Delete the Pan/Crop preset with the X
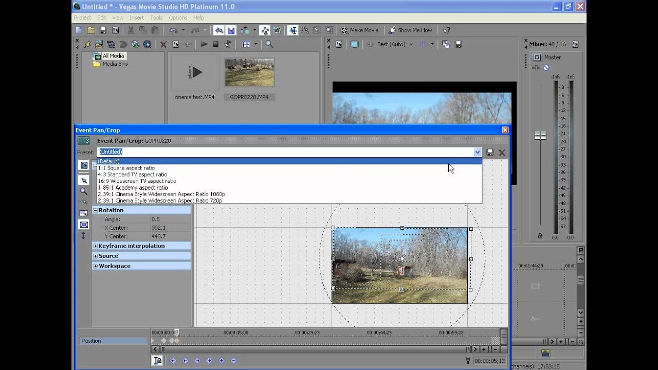Screen dimensions: 658x370 [502, 153]
